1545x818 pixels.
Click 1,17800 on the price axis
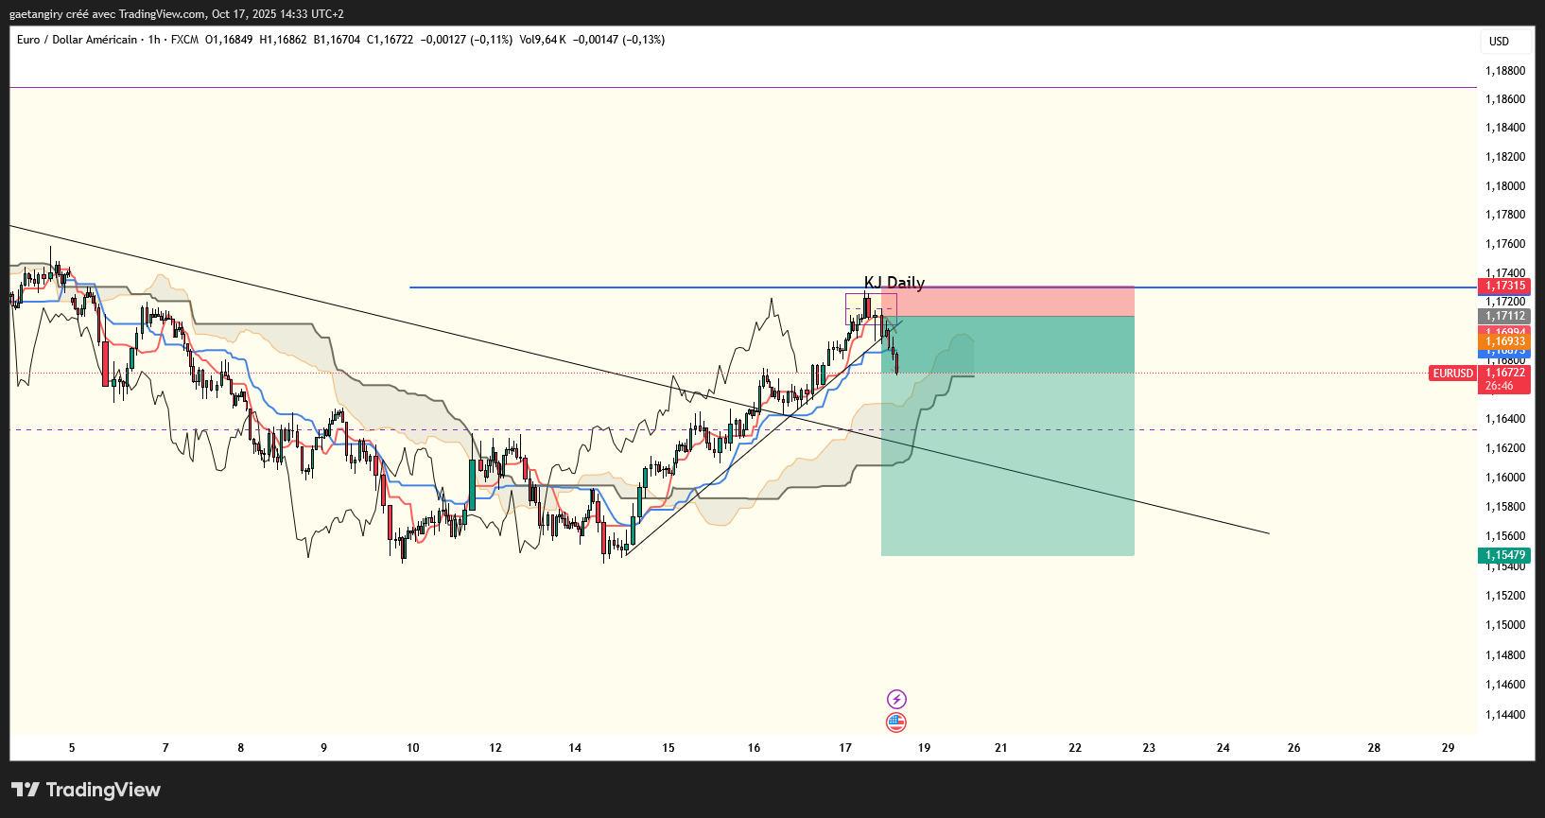[x=1505, y=215]
